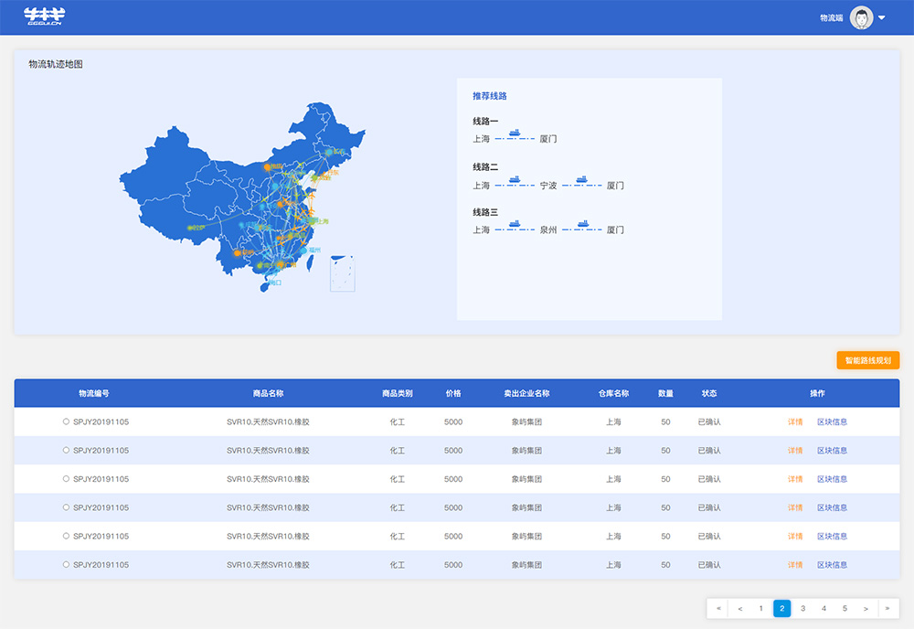Click the 操作 column header
This screenshot has height=629, width=914.
coord(817,393)
